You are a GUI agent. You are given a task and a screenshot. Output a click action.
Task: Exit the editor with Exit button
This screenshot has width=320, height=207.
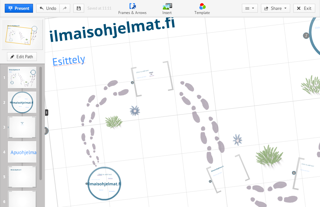(x=304, y=8)
